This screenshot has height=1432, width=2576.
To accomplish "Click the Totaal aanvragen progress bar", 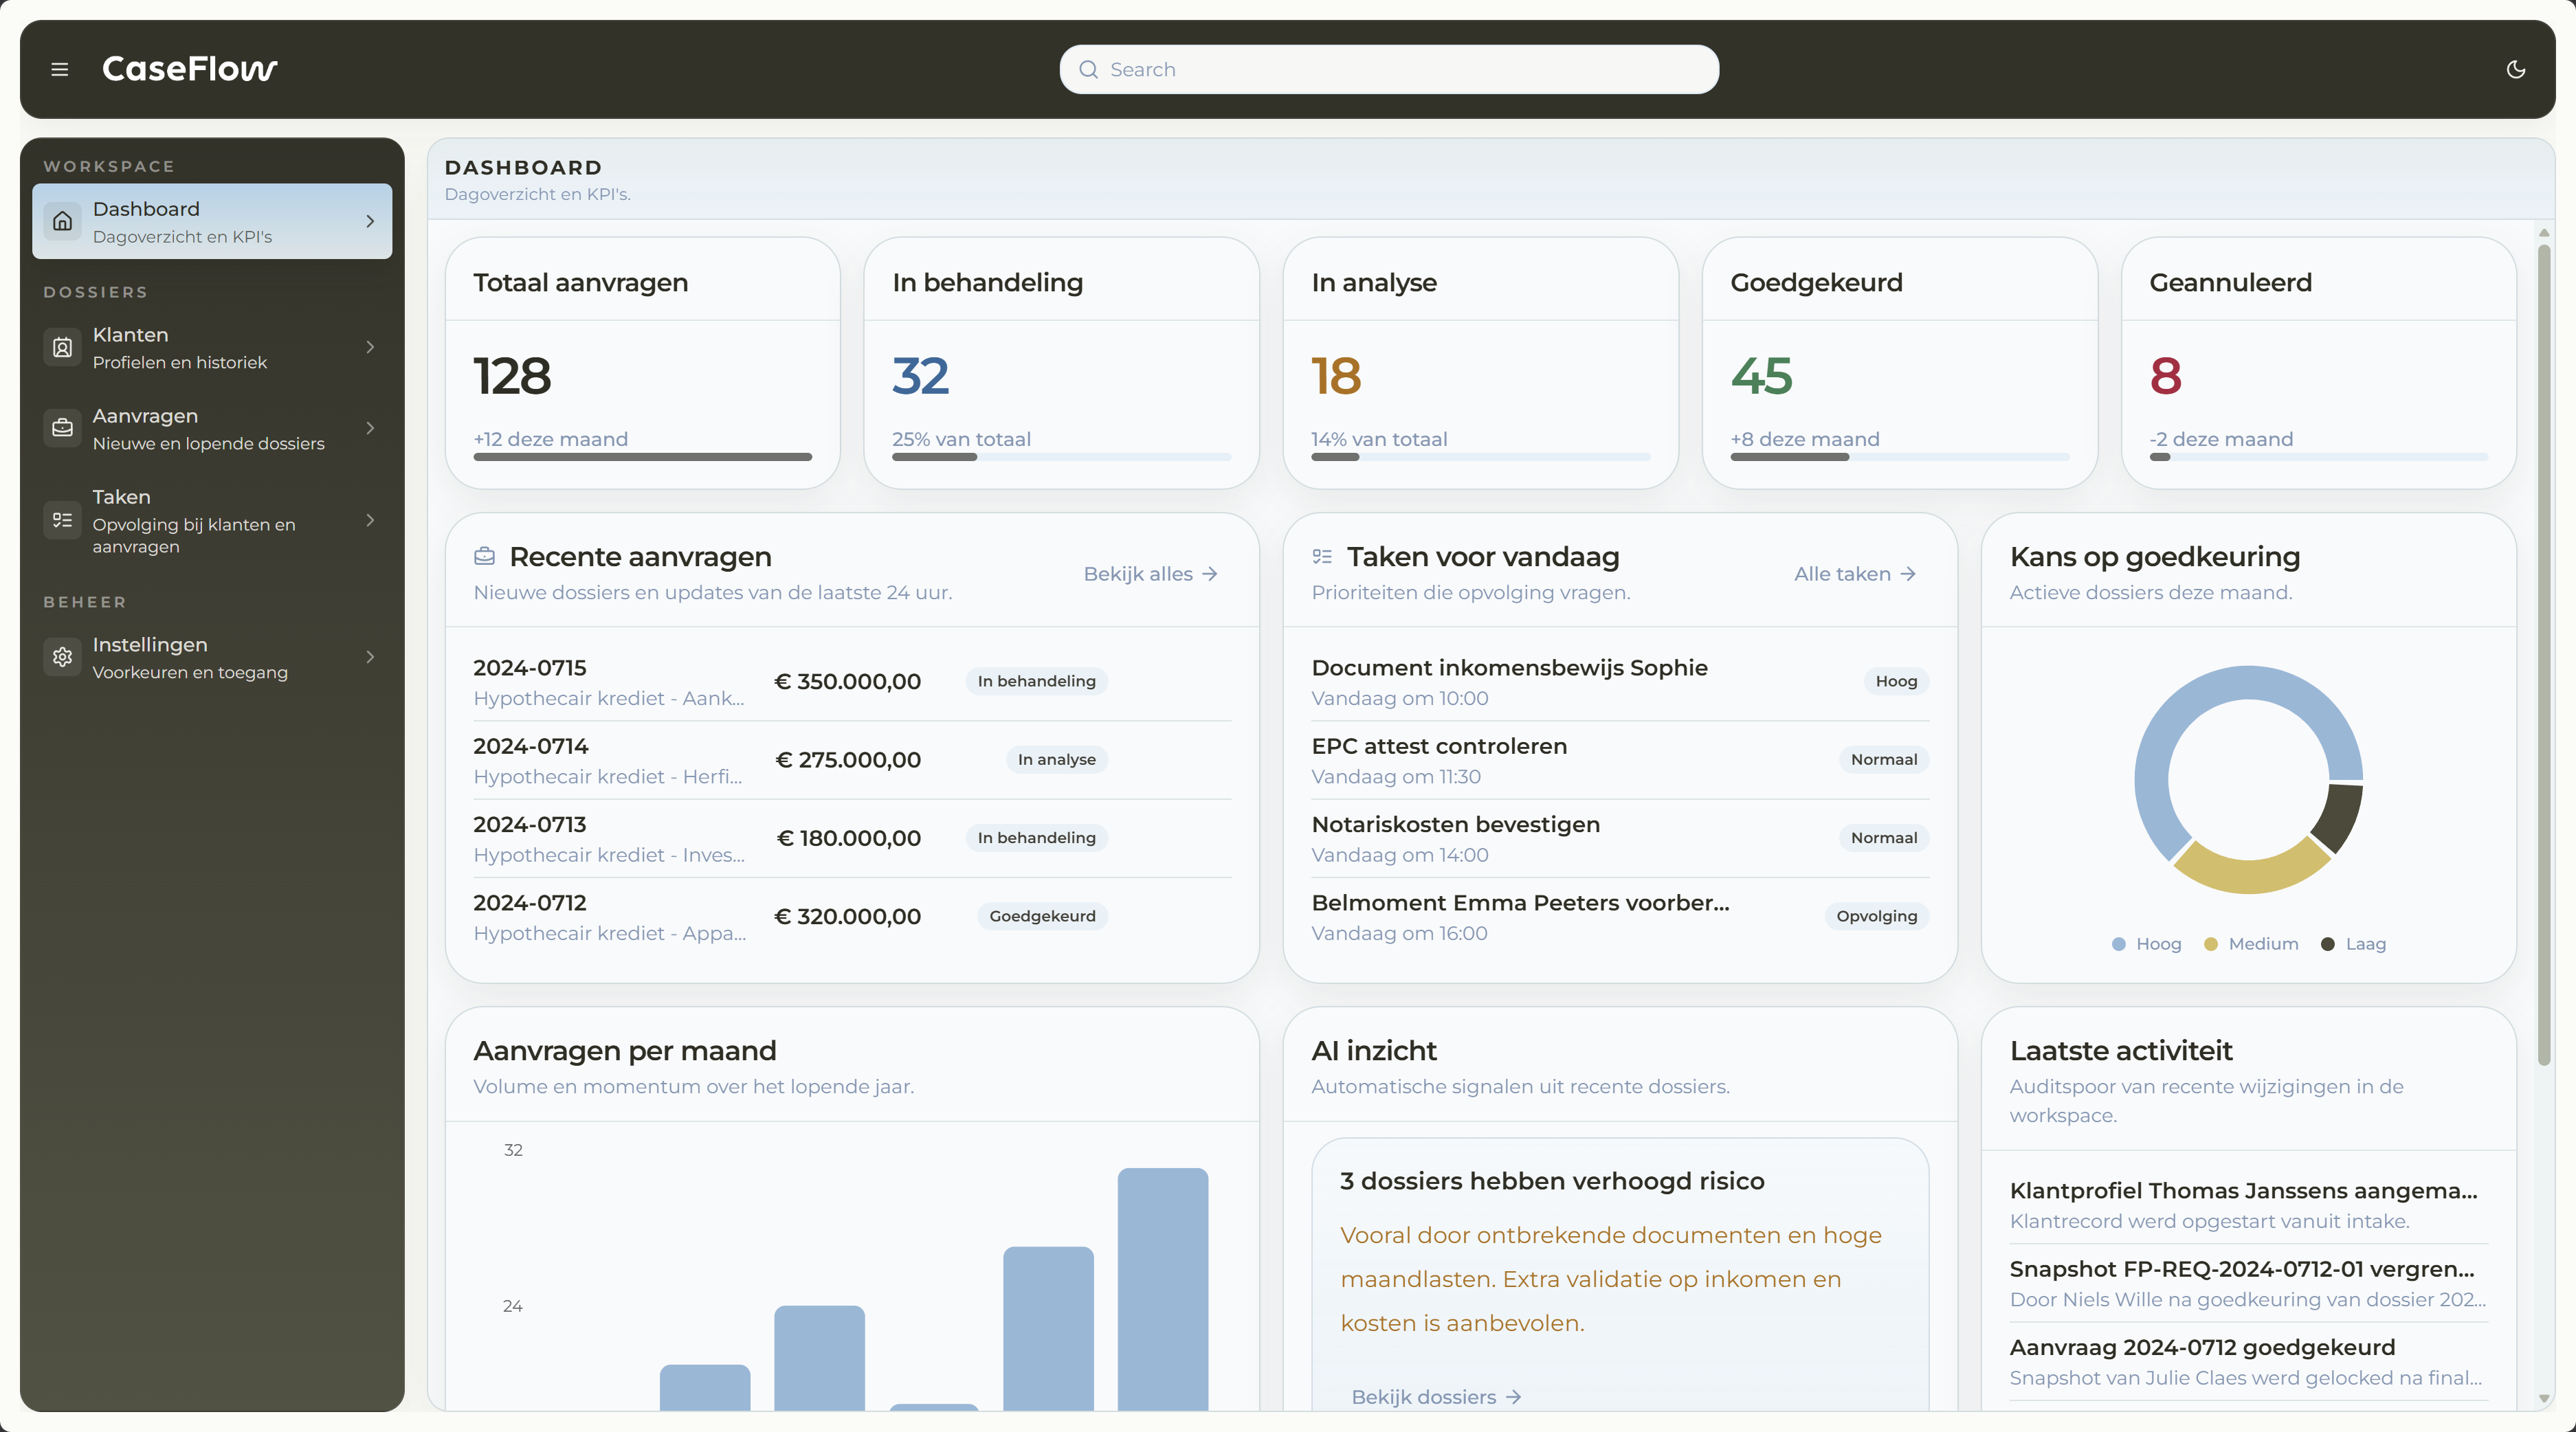I will click(642, 457).
